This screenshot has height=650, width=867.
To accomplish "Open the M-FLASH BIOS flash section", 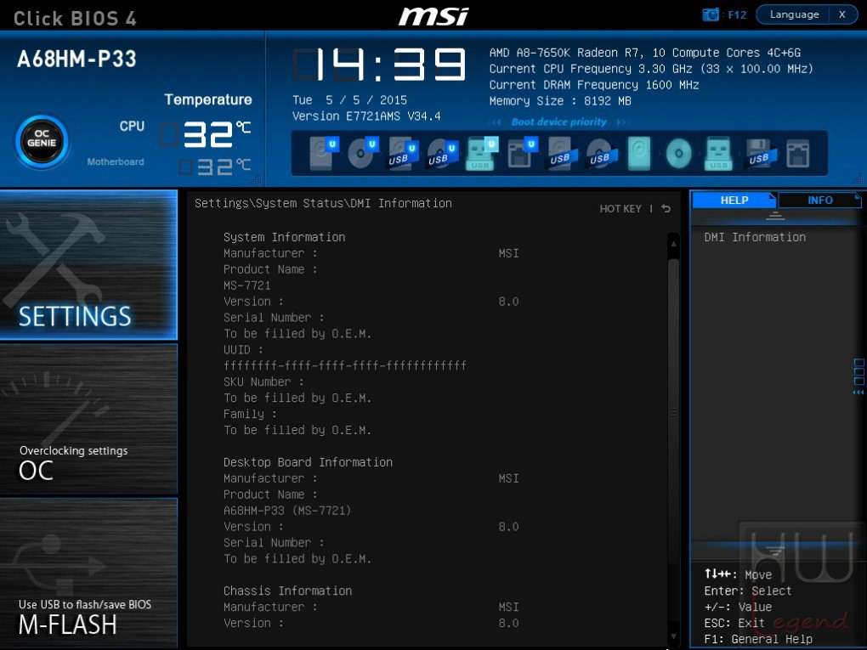I will (88, 573).
